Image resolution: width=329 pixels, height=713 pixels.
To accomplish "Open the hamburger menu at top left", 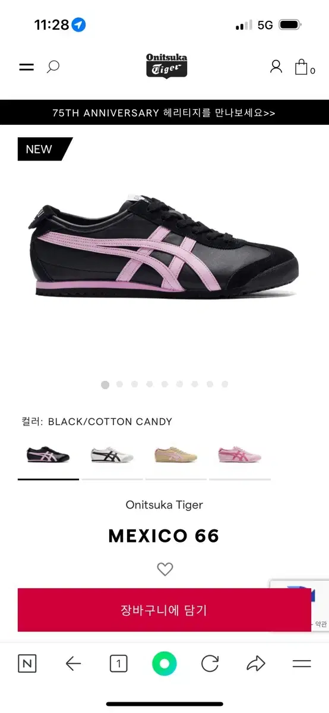I will pos(27,67).
